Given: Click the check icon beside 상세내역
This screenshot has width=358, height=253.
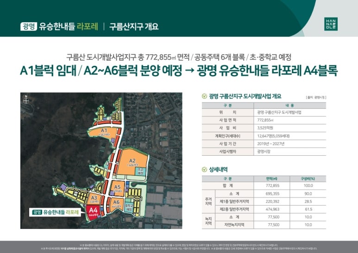Looking at the screenshot, I should [x=204, y=170].
